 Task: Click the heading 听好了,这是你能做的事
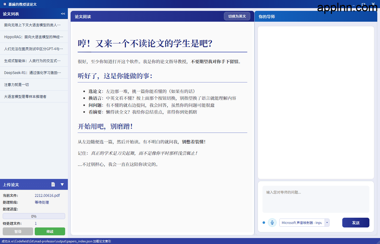coord(115,76)
